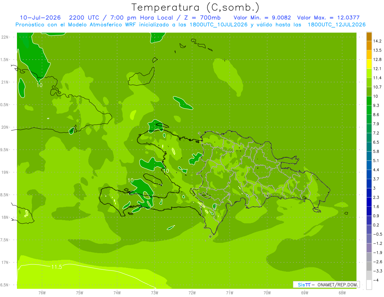384x297 pixels.
Task: Click the green swatch between 9.3 and 10
Action: pyautogui.click(x=369, y=101)
